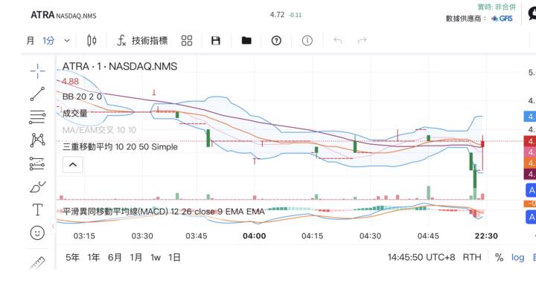The height and width of the screenshot is (283, 536).
Task: Select the ruler measure tool
Action: 38,262
